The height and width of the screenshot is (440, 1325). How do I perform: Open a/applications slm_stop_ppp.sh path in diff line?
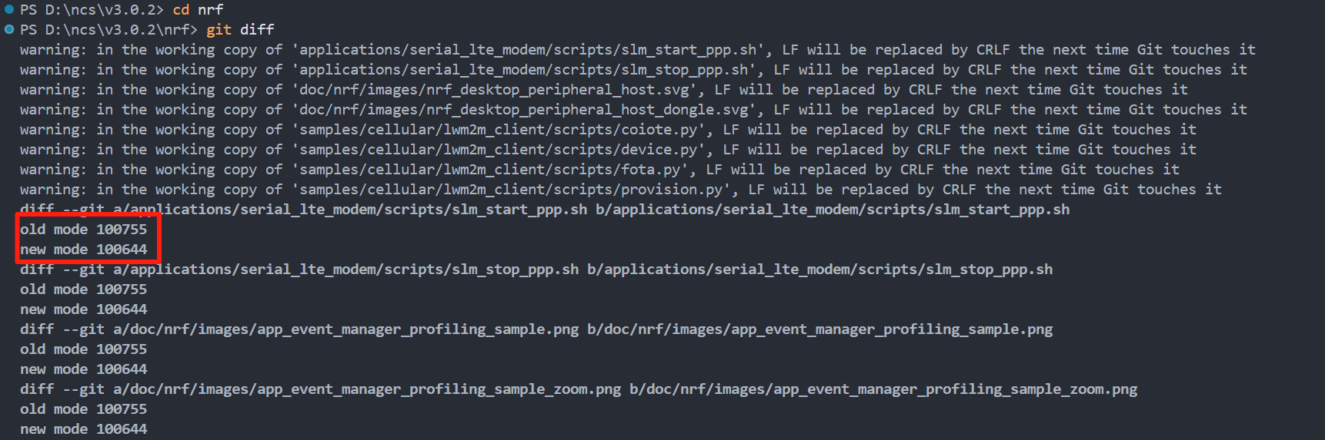click(346, 270)
